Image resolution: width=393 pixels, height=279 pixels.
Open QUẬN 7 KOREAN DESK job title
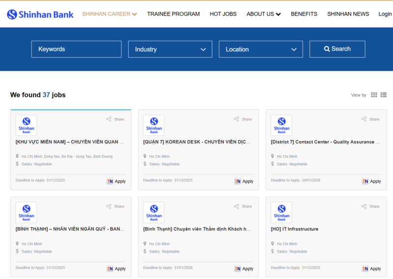(x=197, y=142)
